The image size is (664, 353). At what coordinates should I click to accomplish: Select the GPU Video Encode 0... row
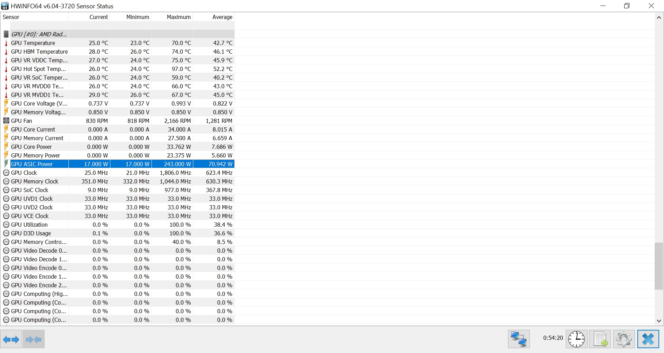118,268
